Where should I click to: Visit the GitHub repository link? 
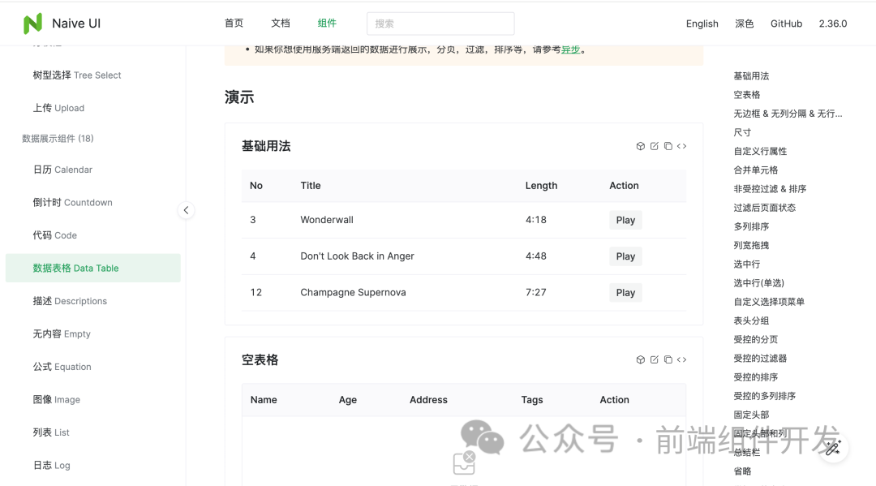(x=786, y=24)
